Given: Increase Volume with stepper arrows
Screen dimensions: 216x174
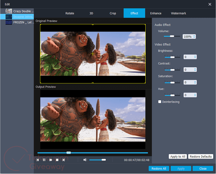Looking at the screenshot, I should coord(194,35).
